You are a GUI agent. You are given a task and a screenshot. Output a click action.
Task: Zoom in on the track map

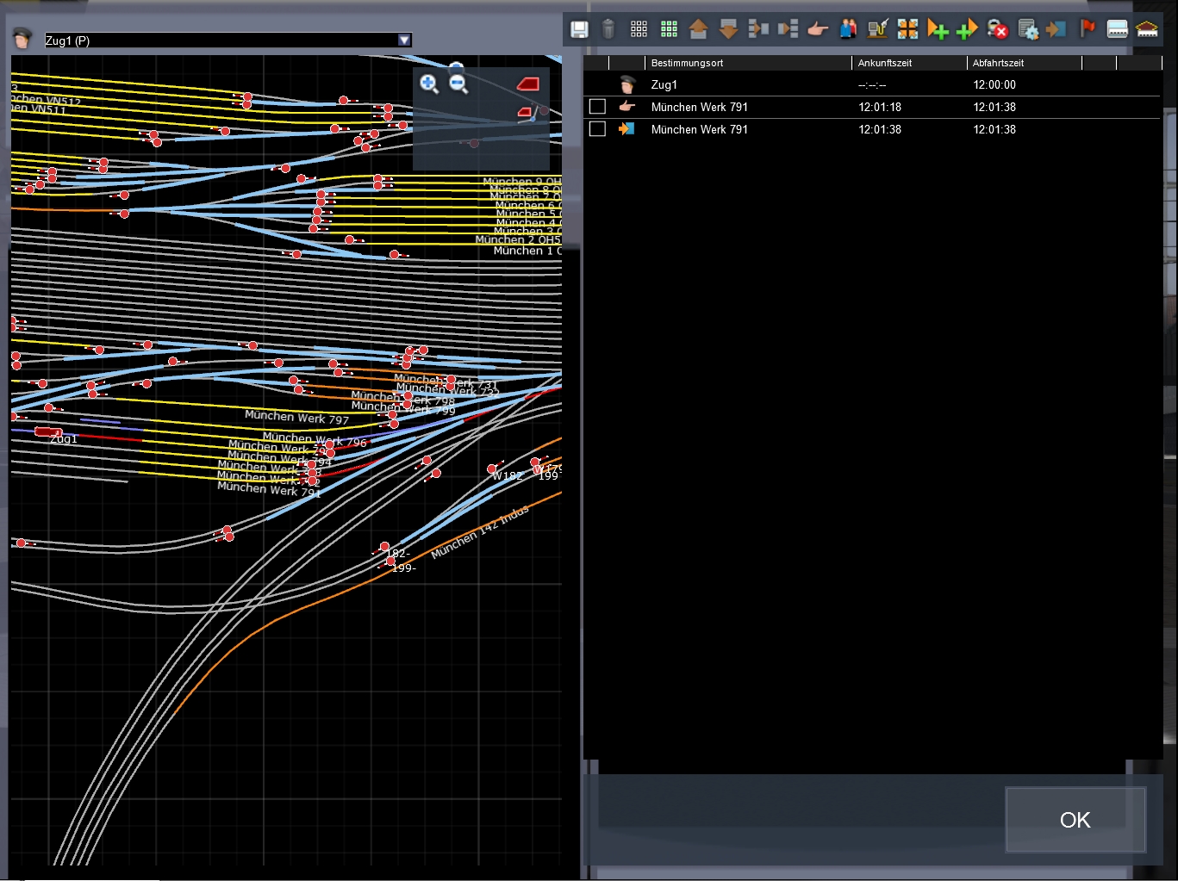coord(429,84)
